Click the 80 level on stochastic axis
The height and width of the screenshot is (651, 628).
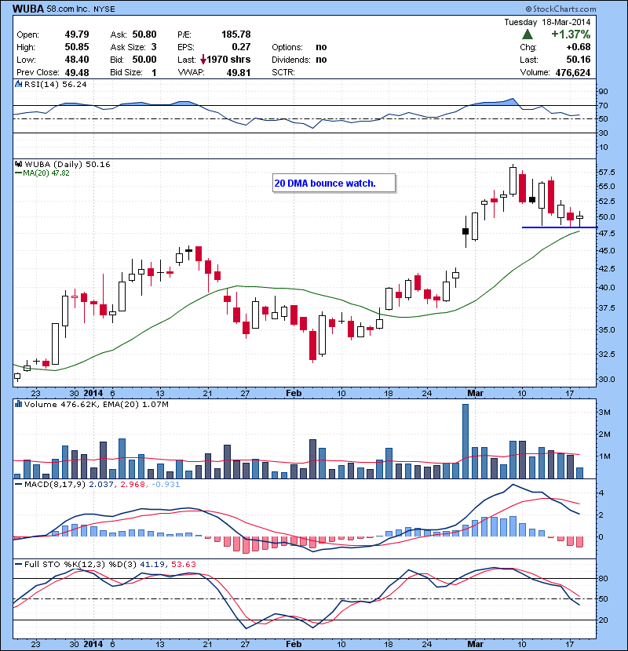click(x=603, y=578)
